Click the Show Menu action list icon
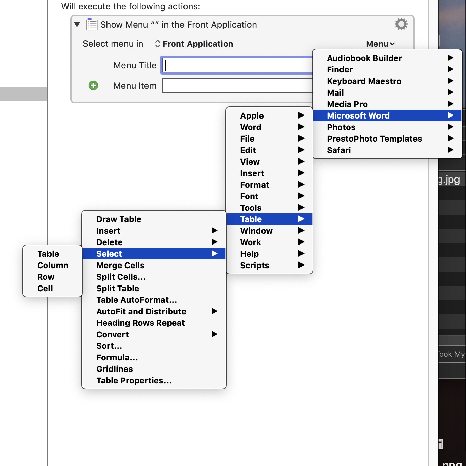Viewport: 466px width, 466px height. (x=92, y=24)
